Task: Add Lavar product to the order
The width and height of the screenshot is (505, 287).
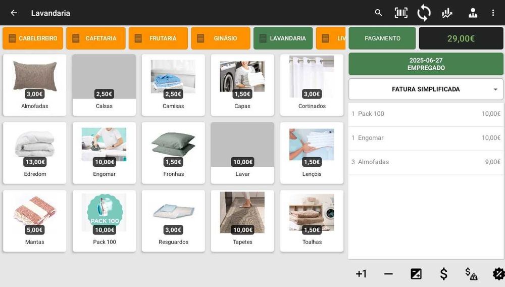Action: pos(242,153)
